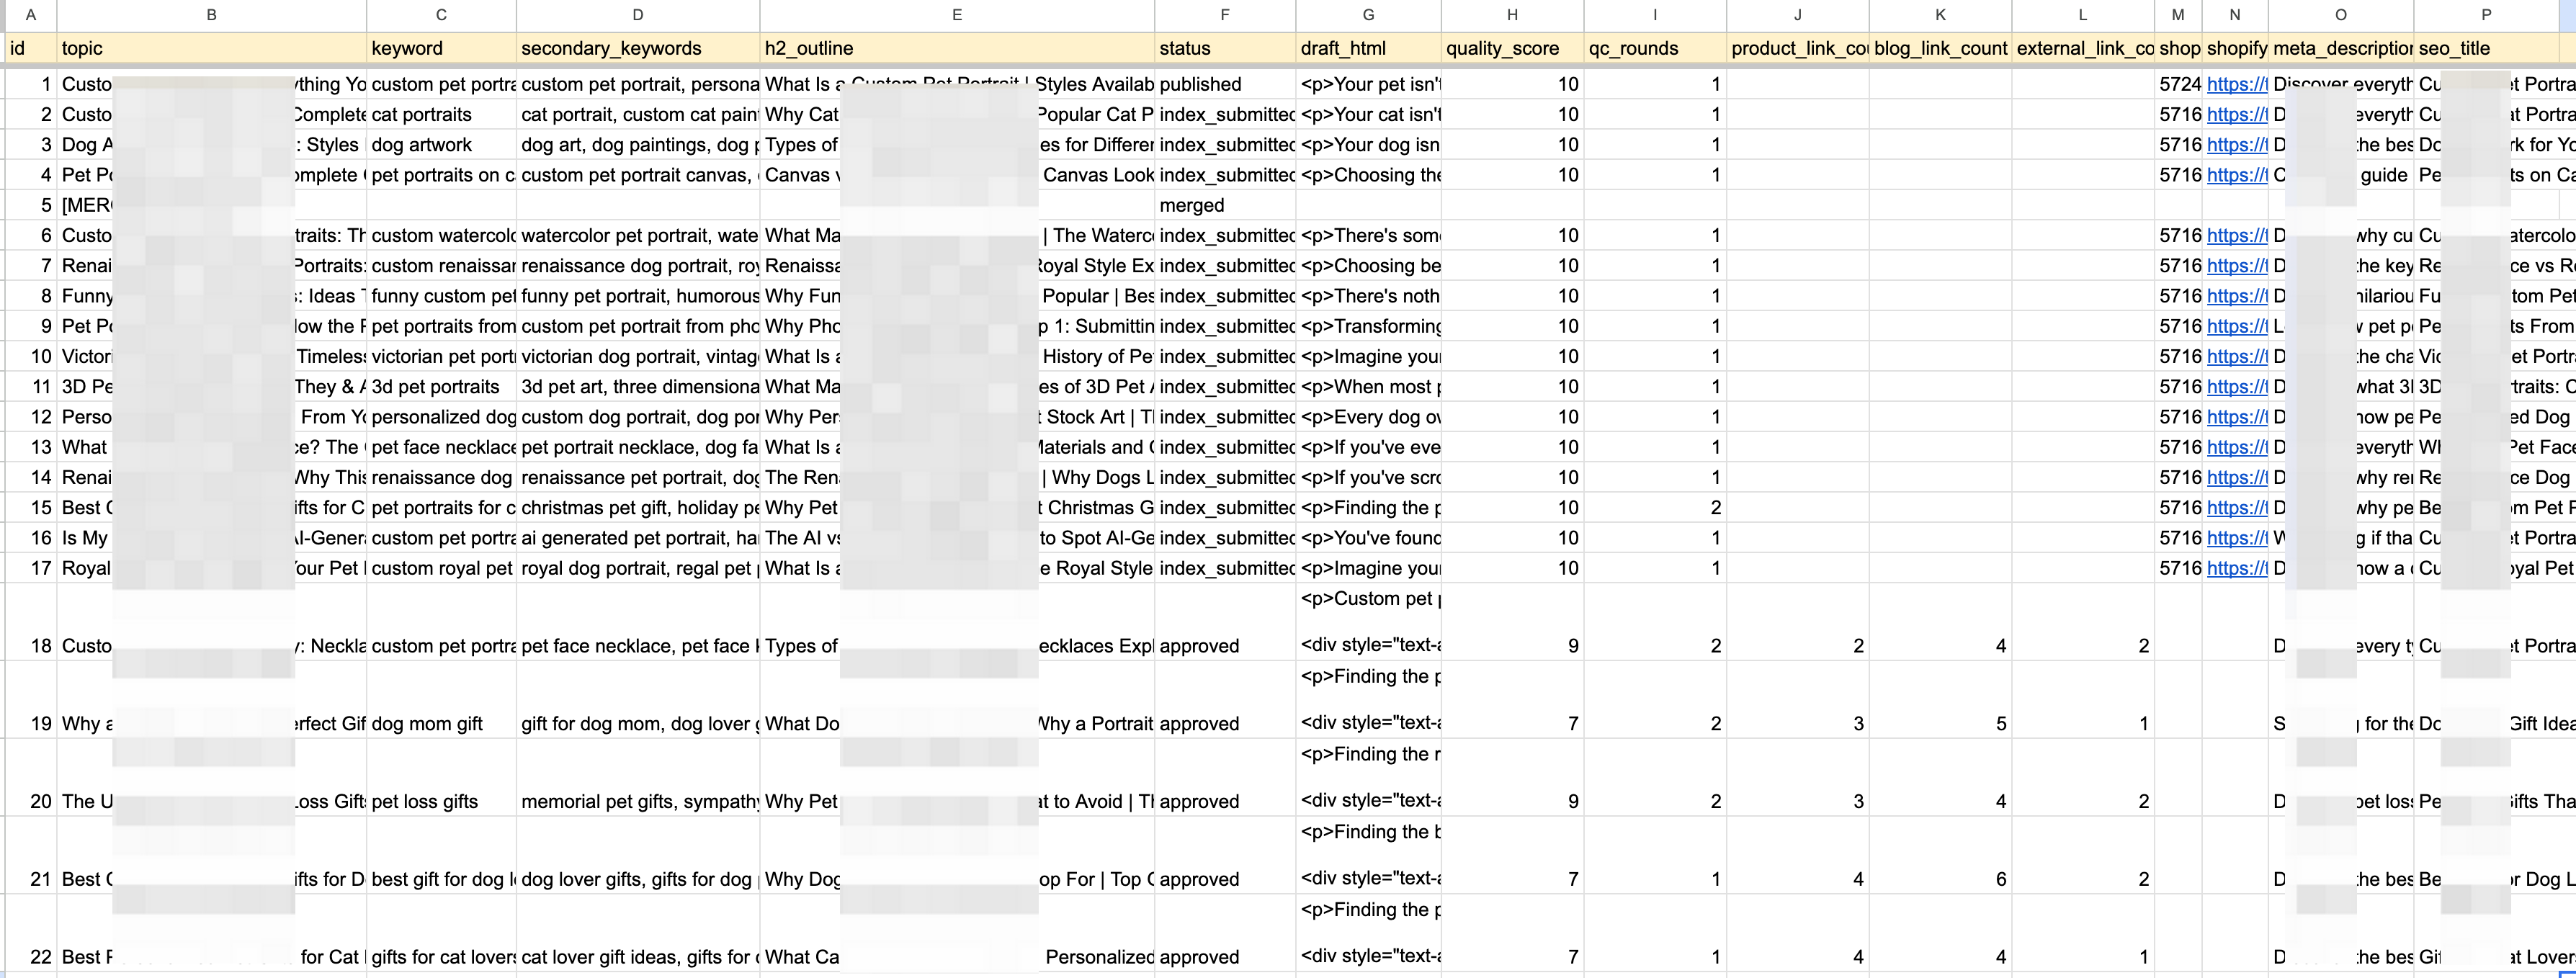The height and width of the screenshot is (978, 2576).
Task: Open the https link in row 17
Action: click(2237, 569)
